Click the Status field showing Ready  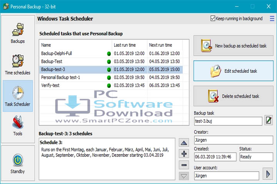pos(256,157)
